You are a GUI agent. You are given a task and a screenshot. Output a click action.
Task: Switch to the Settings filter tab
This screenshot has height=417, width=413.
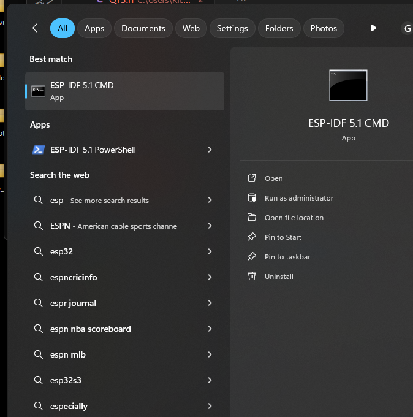tap(232, 28)
